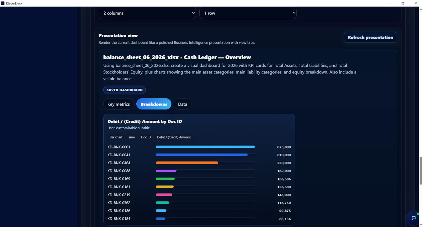Viewport: 423px width, 227px height.
Task: Click the KD-BNK-0186 bar
Action: pos(161,211)
